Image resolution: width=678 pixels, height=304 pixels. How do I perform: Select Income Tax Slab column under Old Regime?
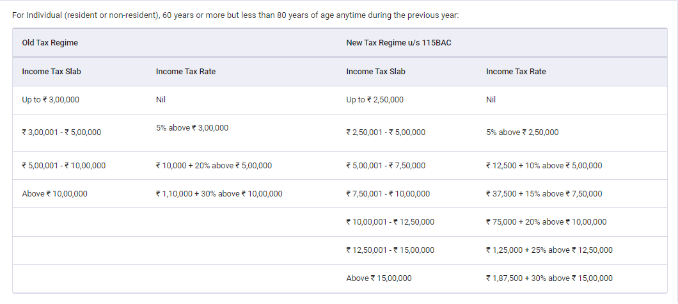point(51,72)
